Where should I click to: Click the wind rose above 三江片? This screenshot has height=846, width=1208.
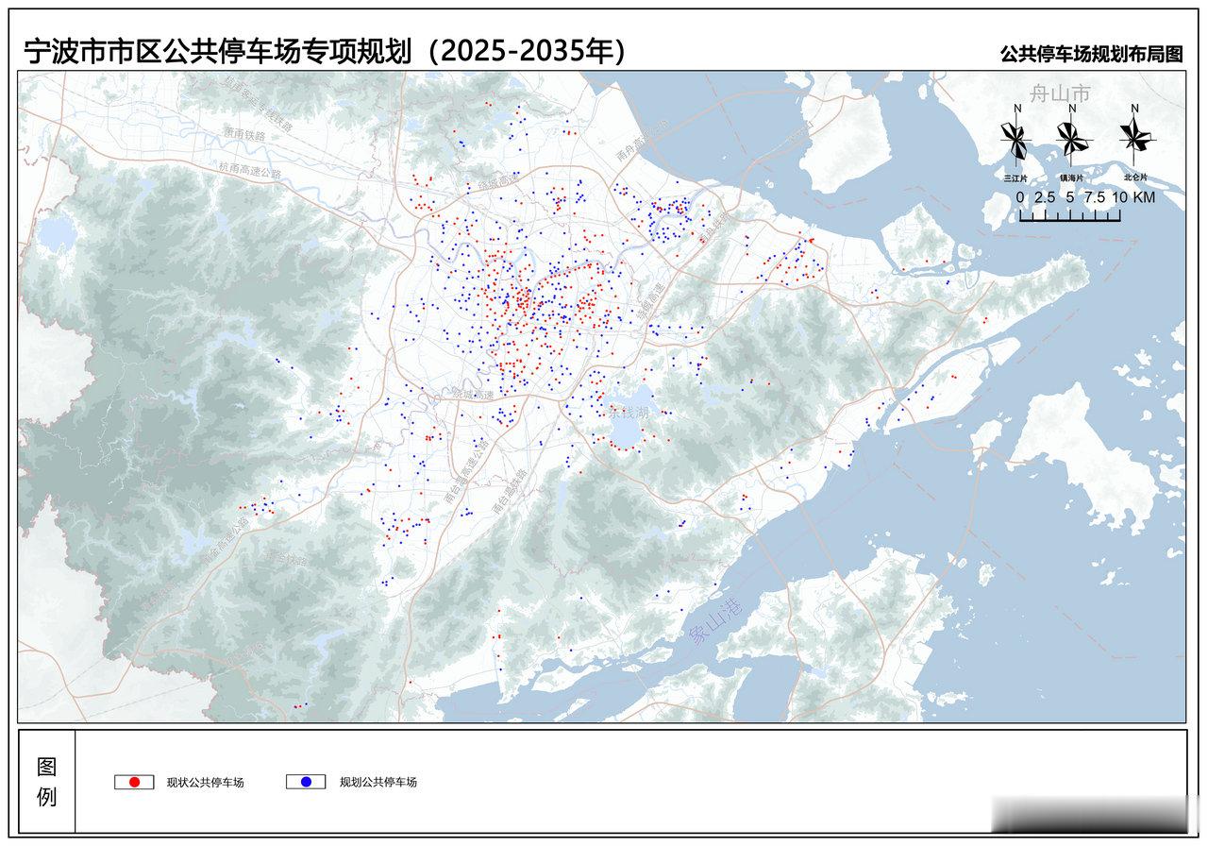[1016, 135]
